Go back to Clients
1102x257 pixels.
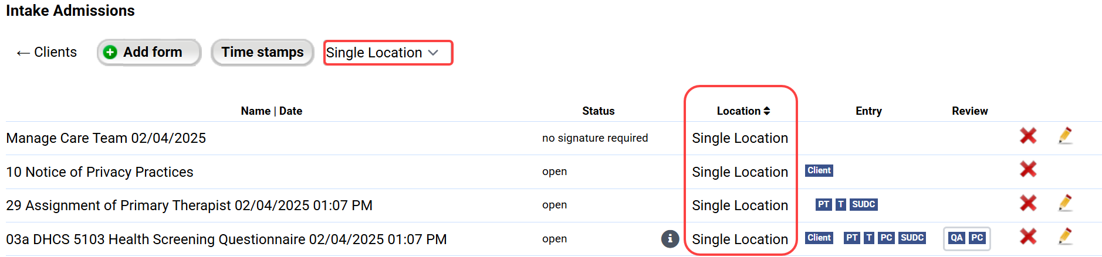(47, 52)
